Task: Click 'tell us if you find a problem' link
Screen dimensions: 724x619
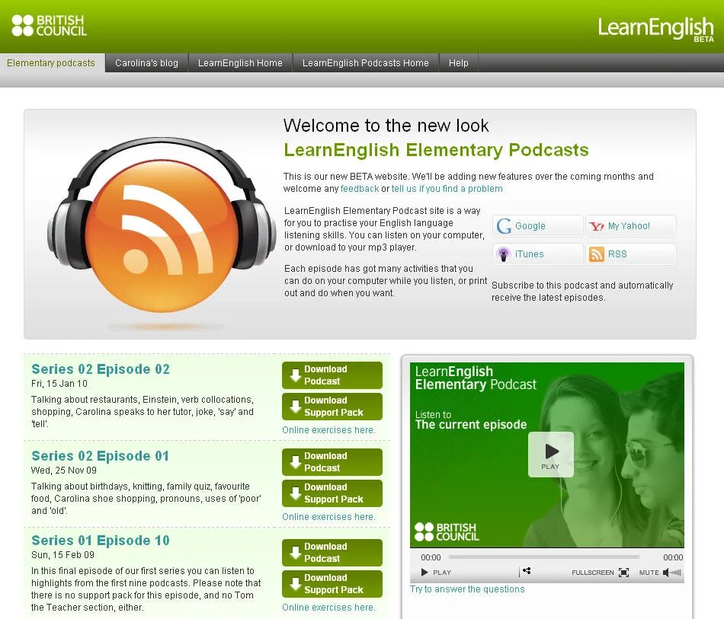Action: [x=447, y=189]
